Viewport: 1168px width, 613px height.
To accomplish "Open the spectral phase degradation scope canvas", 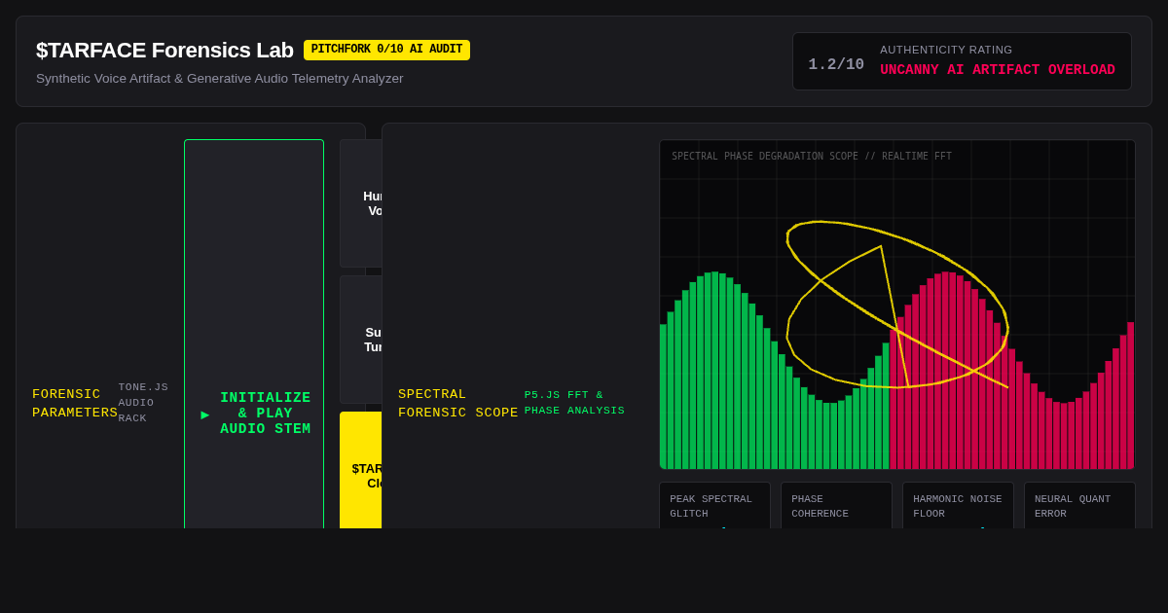I will 897,305.
